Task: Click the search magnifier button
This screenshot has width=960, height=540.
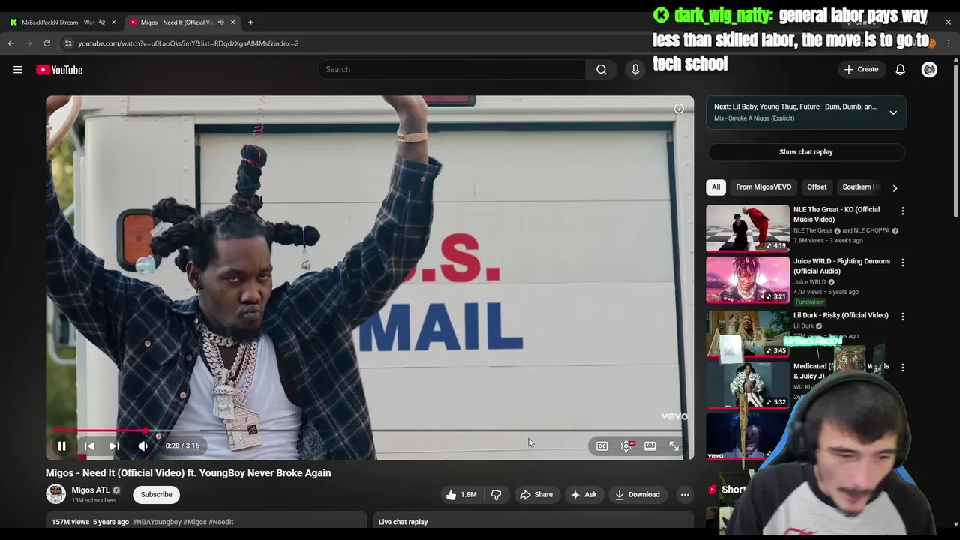Action: coord(601,69)
